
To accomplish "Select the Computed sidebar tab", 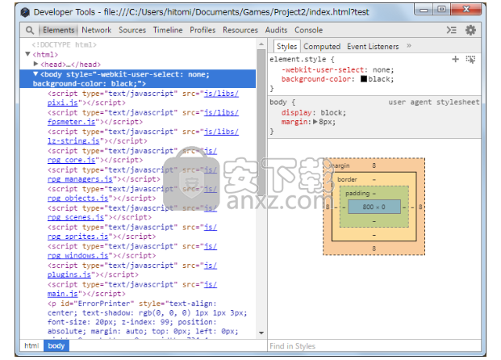I will pyautogui.click(x=322, y=47).
